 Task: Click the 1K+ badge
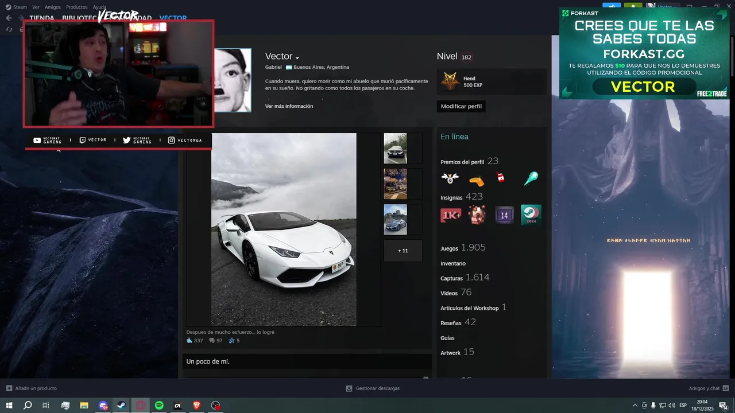coord(451,215)
